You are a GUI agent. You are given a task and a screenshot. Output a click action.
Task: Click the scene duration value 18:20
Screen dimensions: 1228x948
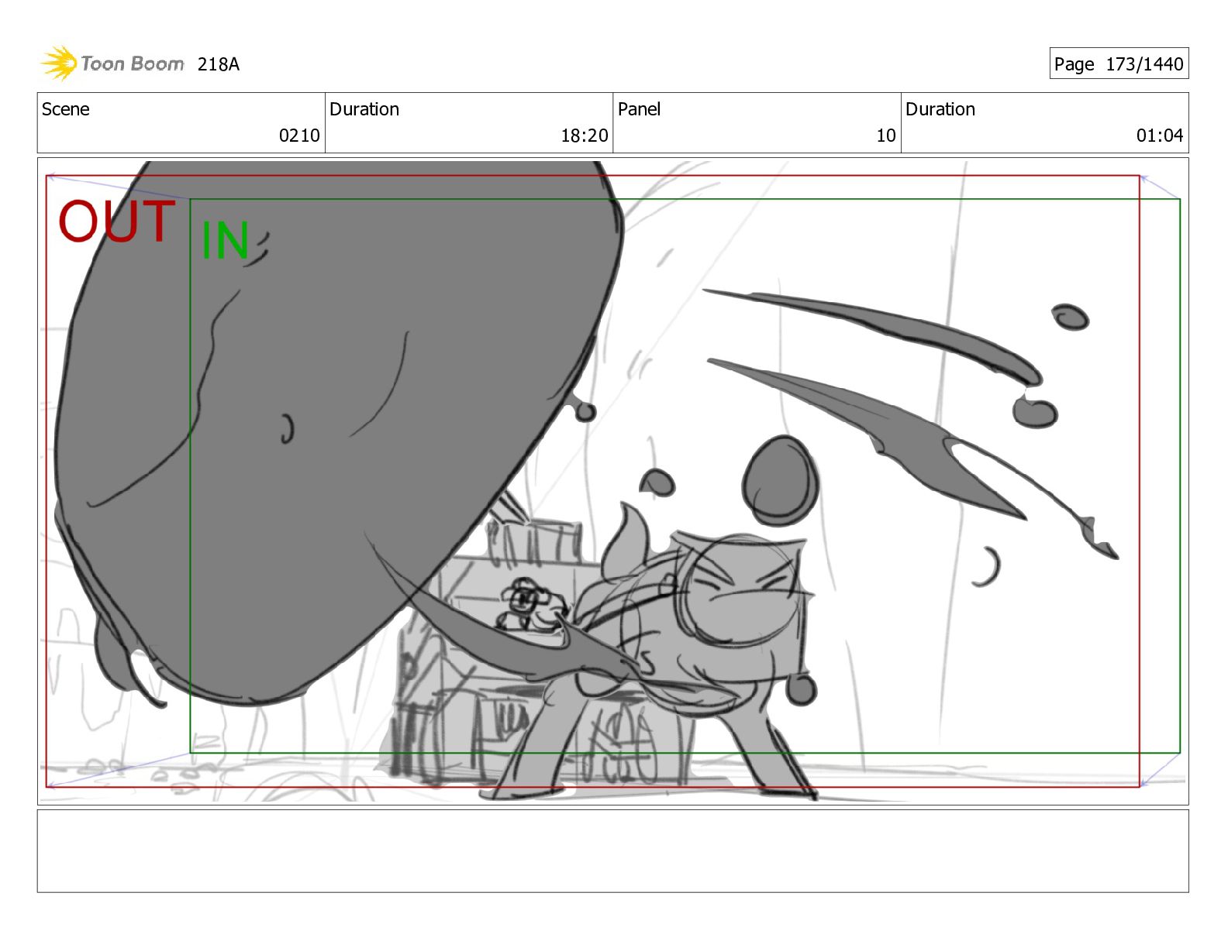tap(585, 136)
